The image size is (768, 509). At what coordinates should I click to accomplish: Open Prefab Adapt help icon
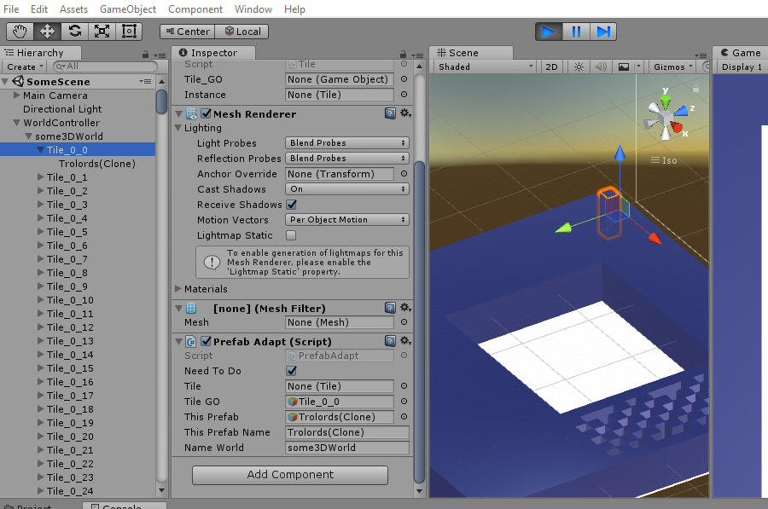tap(390, 341)
